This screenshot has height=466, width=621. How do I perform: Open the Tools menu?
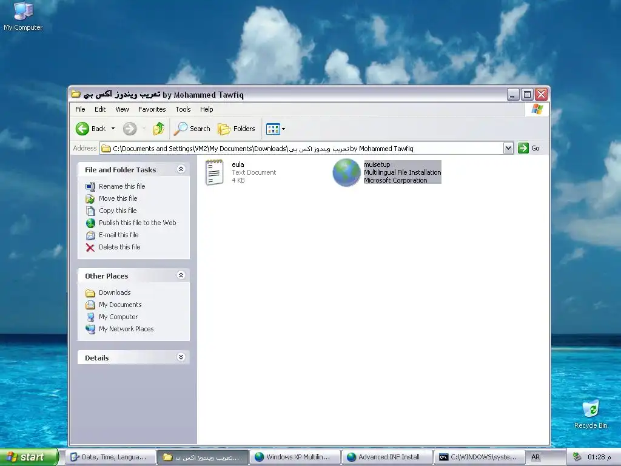click(x=183, y=109)
